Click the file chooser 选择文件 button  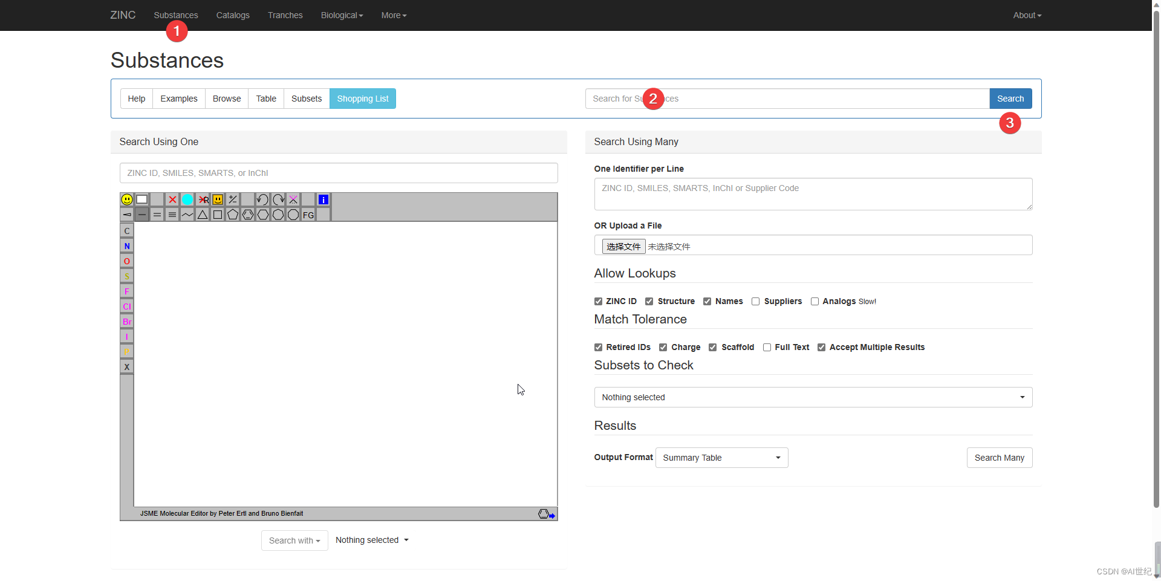(623, 247)
